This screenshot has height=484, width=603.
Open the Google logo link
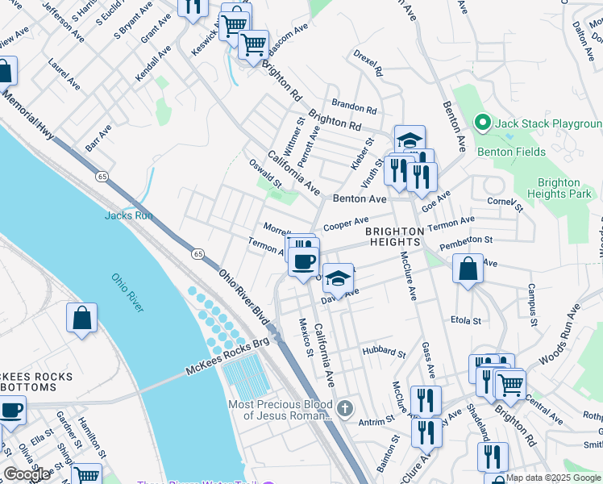pyautogui.click(x=27, y=474)
